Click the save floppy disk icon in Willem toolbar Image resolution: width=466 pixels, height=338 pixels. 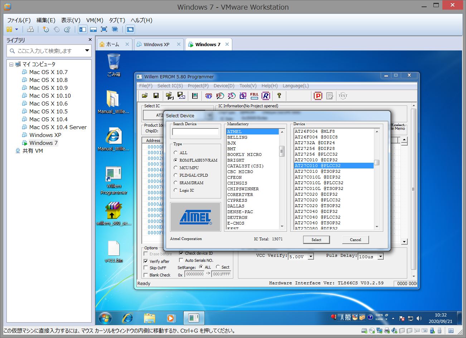pos(156,95)
